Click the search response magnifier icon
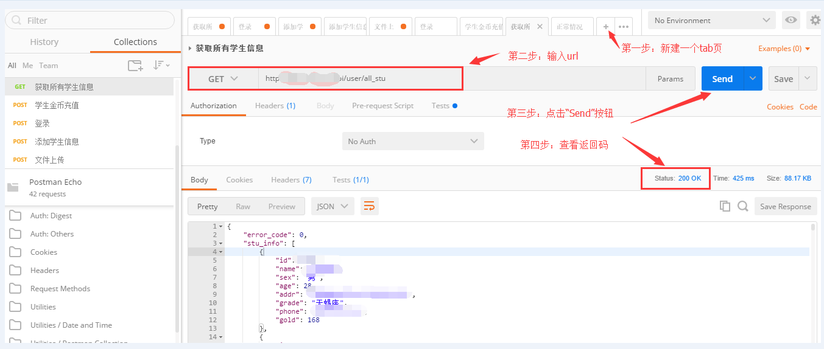 (x=742, y=206)
